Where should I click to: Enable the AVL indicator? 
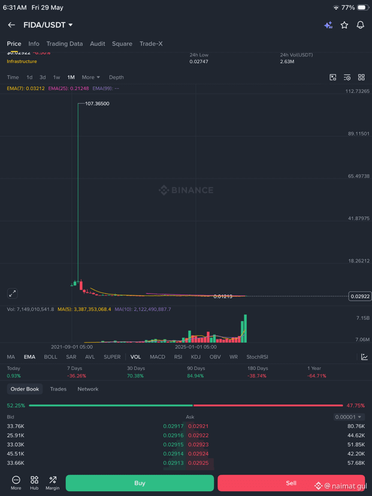[x=90, y=357]
